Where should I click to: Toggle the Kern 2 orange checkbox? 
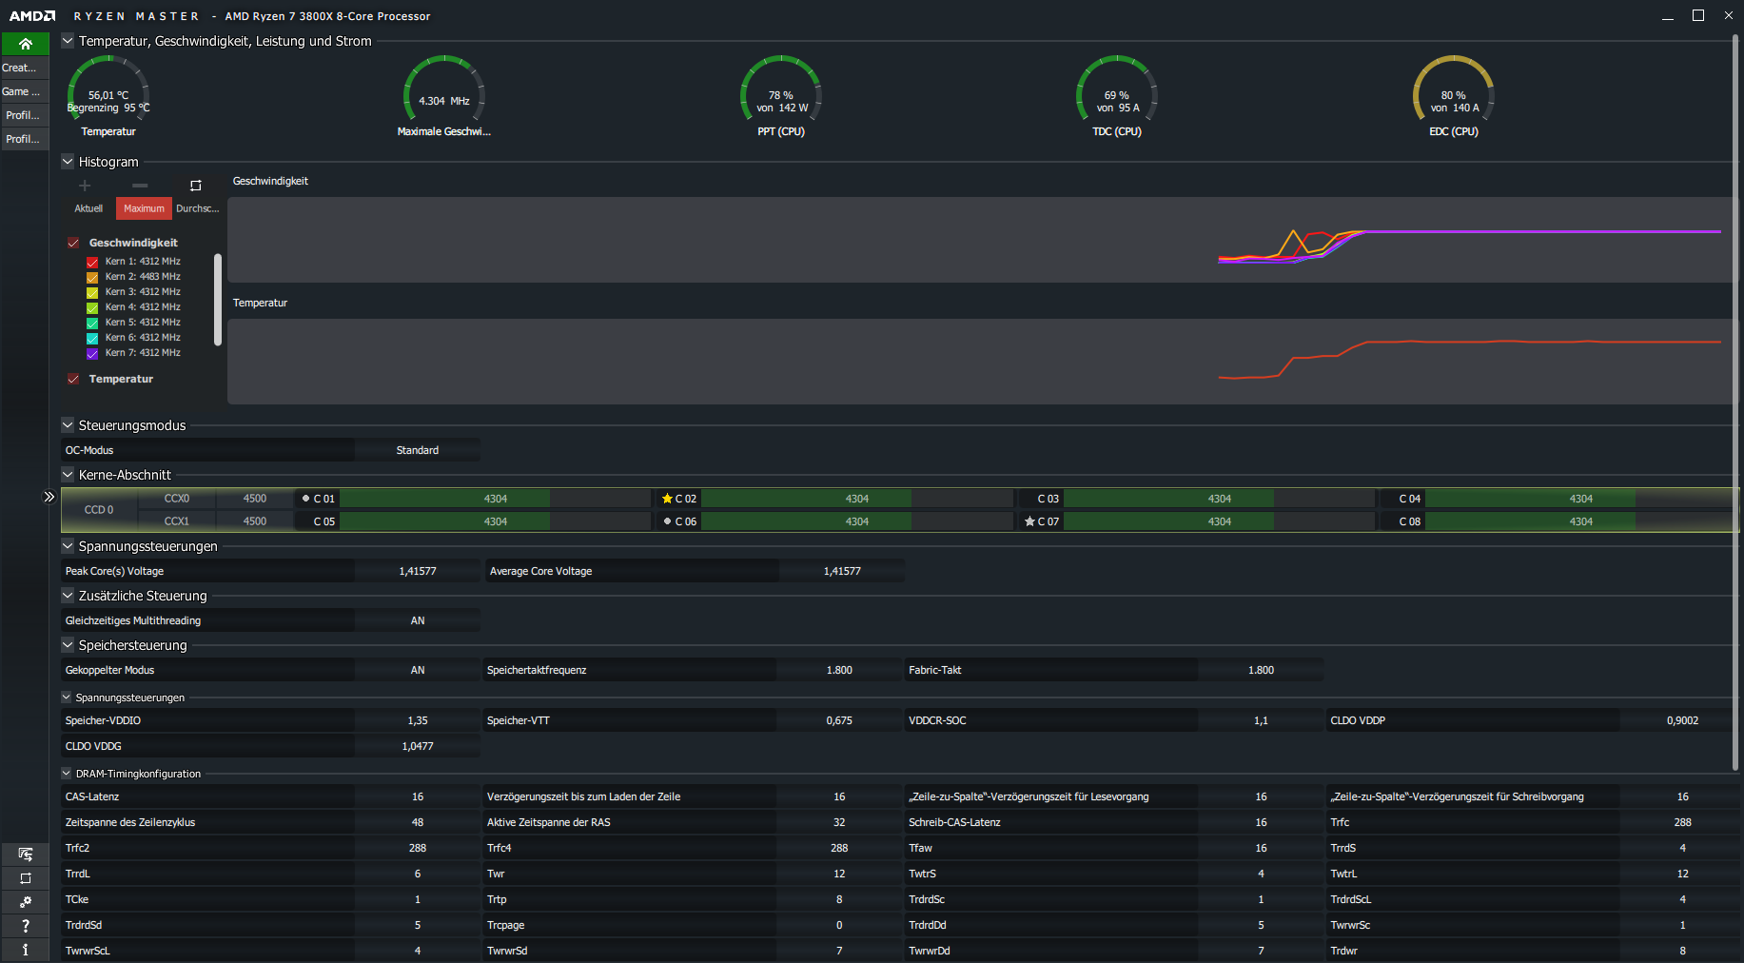[92, 277]
